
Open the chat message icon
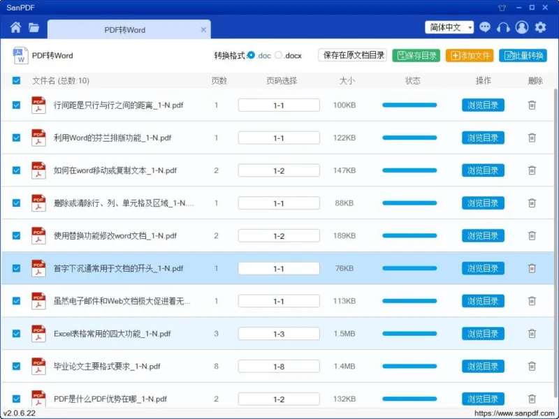click(485, 27)
